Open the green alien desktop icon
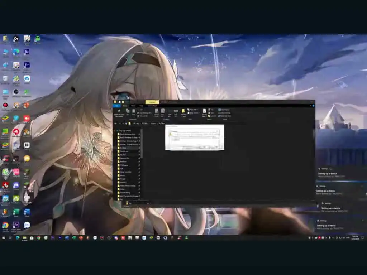This screenshot has height=275, width=367. [x=37, y=39]
